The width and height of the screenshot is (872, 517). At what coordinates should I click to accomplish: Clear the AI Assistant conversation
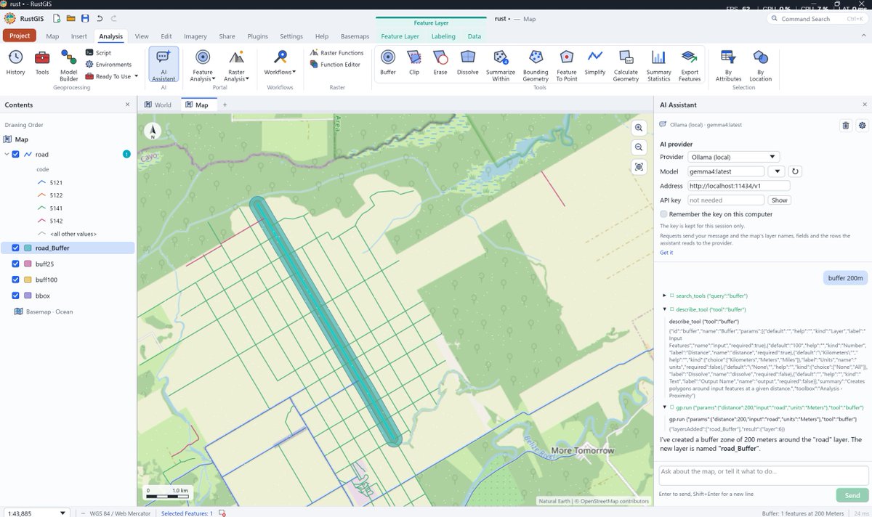click(846, 126)
